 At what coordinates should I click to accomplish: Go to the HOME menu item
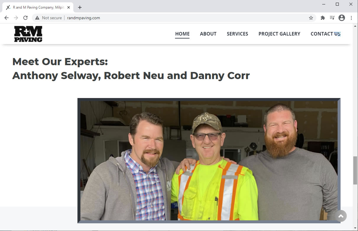pyautogui.click(x=182, y=34)
